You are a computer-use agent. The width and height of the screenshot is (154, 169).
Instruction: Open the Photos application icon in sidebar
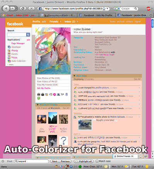coord(9,50)
